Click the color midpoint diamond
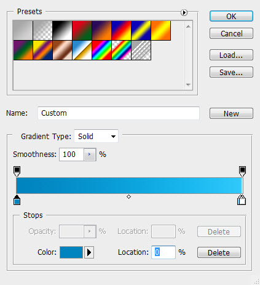 click(x=128, y=197)
